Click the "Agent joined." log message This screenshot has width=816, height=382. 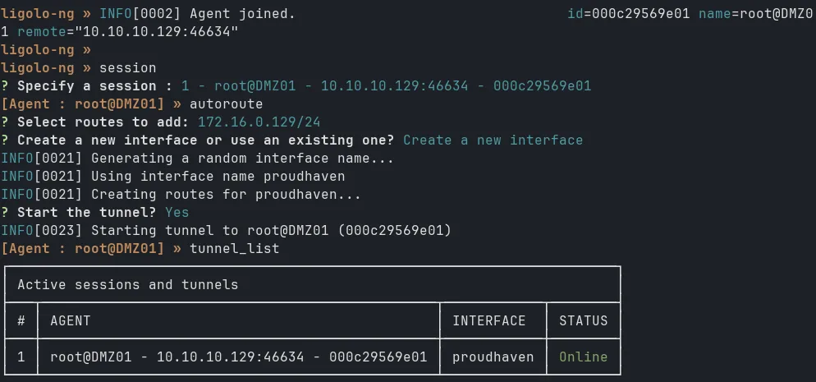click(x=242, y=14)
